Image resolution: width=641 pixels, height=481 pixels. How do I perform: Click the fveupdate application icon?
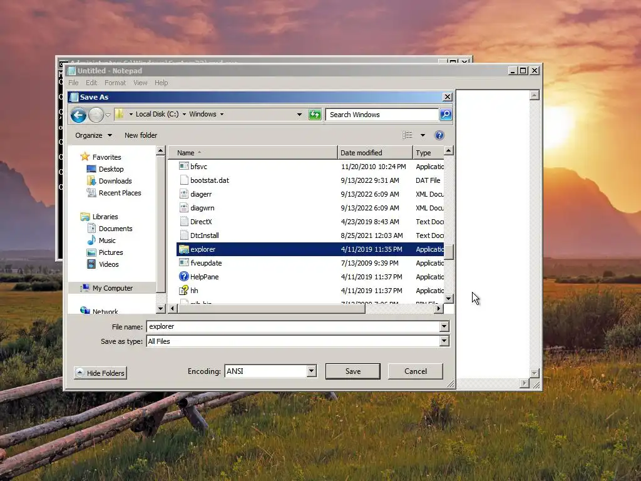pyautogui.click(x=184, y=262)
